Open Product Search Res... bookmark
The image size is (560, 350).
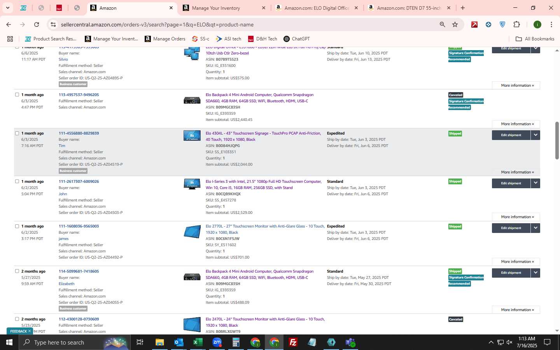click(51, 39)
